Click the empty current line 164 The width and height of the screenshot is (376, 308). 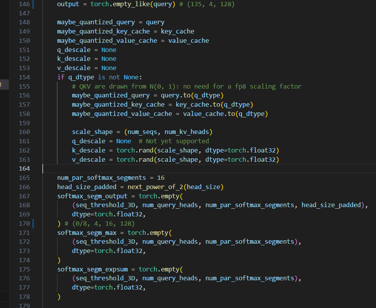pyautogui.click(x=209, y=169)
